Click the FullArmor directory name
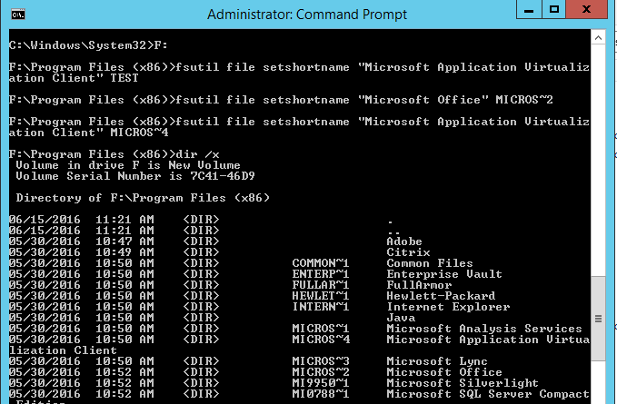This screenshot has height=404, width=617. coord(418,285)
